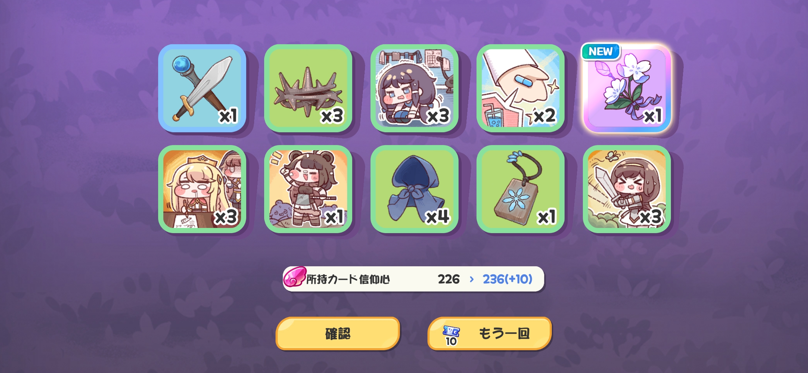Open the snowflake wooden pendant card
The height and width of the screenshot is (373, 808).
point(520,189)
